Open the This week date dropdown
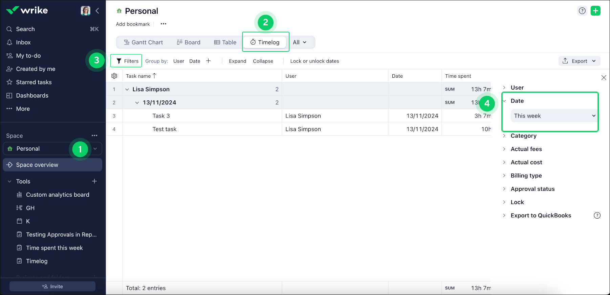This screenshot has width=610, height=295. tap(554, 116)
